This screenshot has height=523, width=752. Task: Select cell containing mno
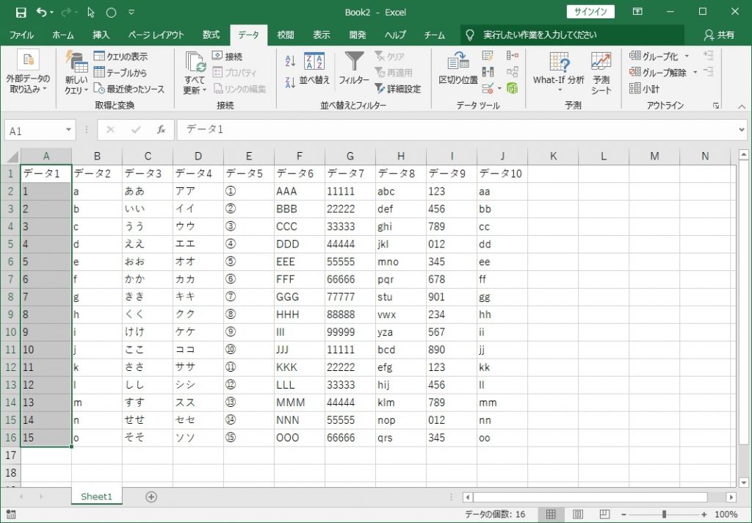tap(400, 262)
